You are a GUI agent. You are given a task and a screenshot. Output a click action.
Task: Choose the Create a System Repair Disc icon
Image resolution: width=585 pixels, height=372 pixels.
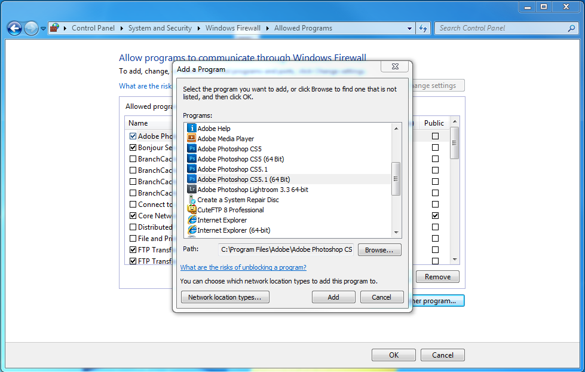click(x=191, y=199)
